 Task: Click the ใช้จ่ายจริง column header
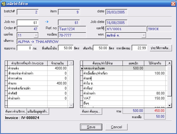pyautogui.click(x=155, y=63)
